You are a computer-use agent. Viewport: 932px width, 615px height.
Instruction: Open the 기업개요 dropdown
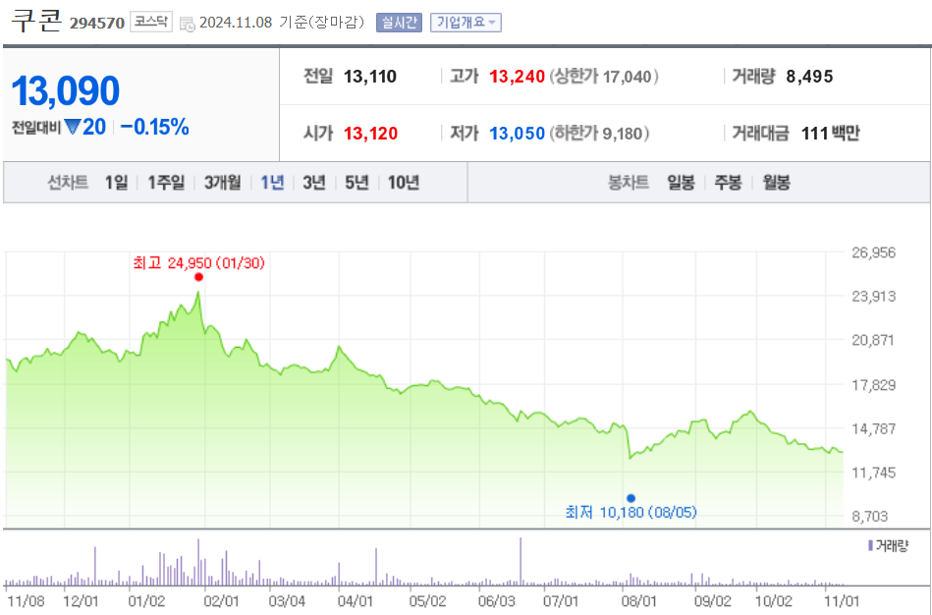466,23
